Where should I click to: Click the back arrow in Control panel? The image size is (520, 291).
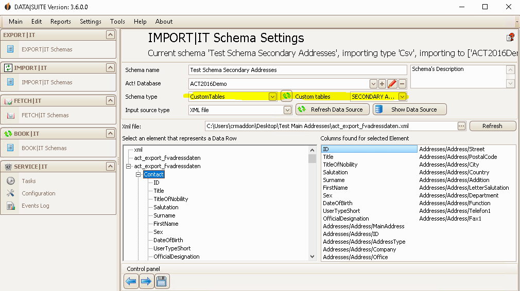131,281
